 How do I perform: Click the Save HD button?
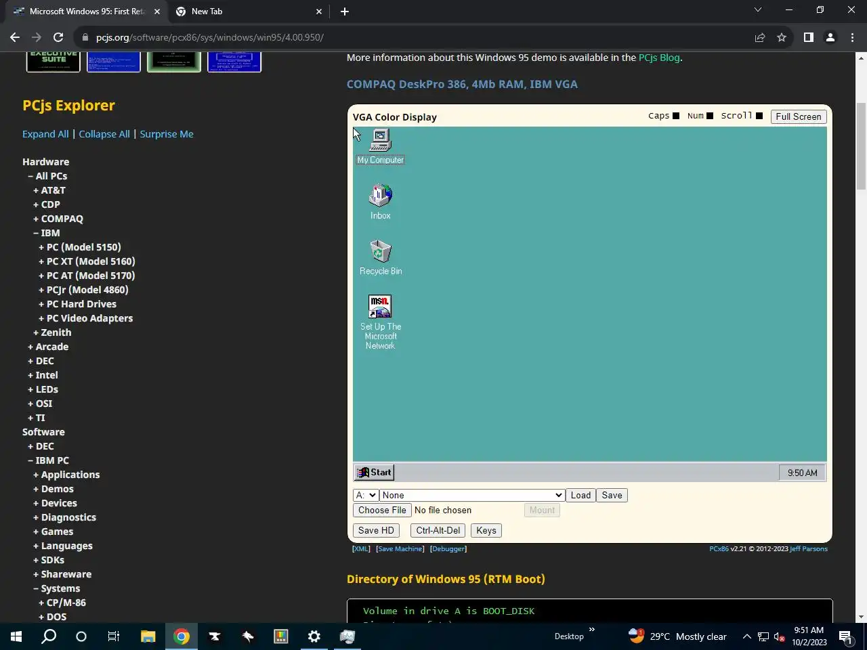coord(376,530)
